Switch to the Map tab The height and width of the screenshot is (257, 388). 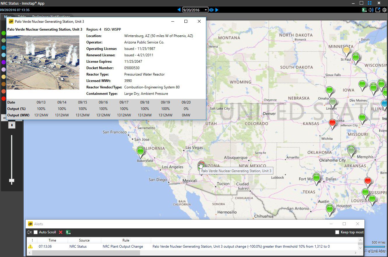click(x=8, y=17)
